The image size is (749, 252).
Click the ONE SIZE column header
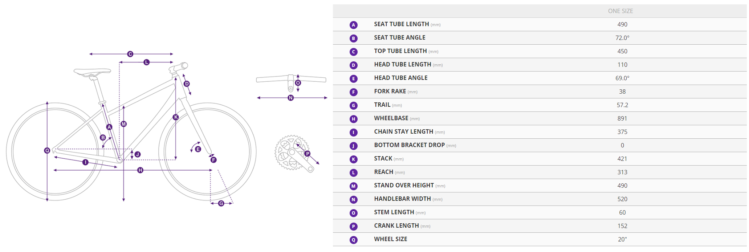[620, 11]
